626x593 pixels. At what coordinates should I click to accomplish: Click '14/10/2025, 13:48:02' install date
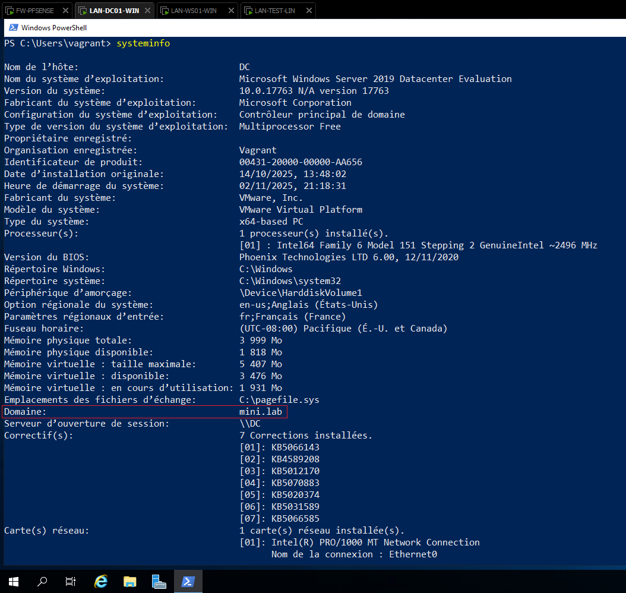(x=293, y=174)
